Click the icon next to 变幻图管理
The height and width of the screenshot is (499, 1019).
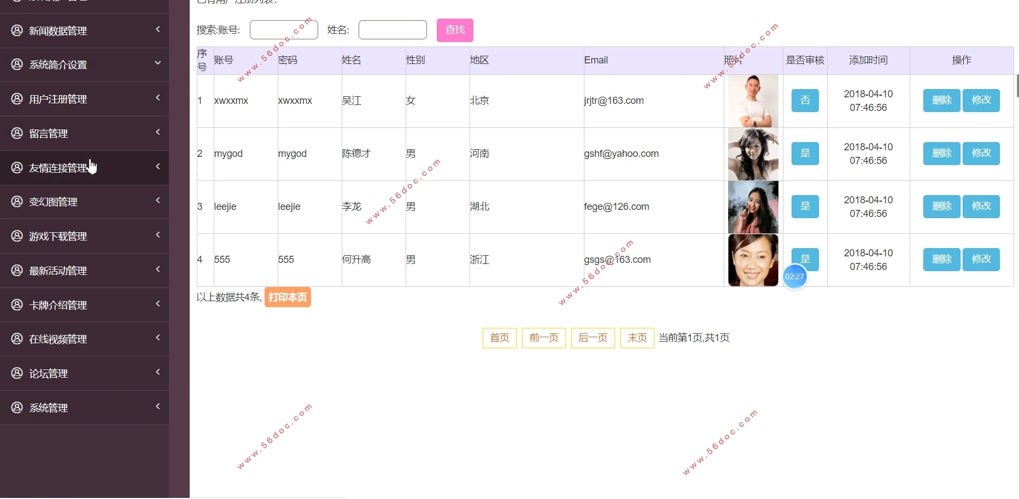pyautogui.click(x=17, y=201)
